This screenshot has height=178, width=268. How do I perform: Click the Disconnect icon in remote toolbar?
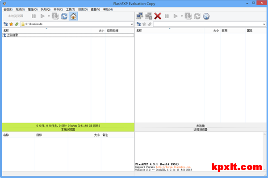point(149,16)
